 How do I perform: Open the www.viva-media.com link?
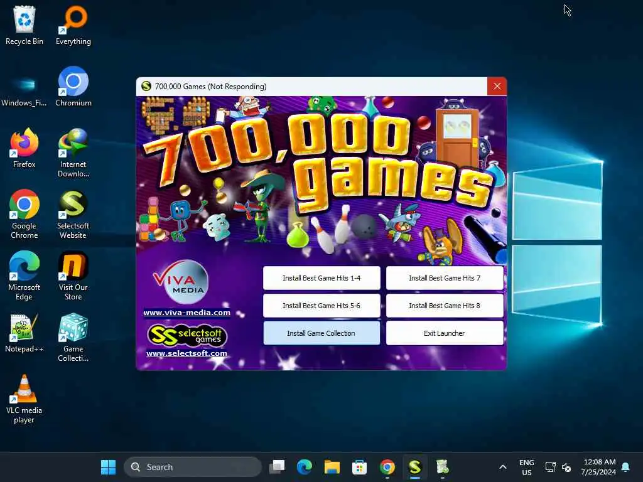[x=186, y=313]
